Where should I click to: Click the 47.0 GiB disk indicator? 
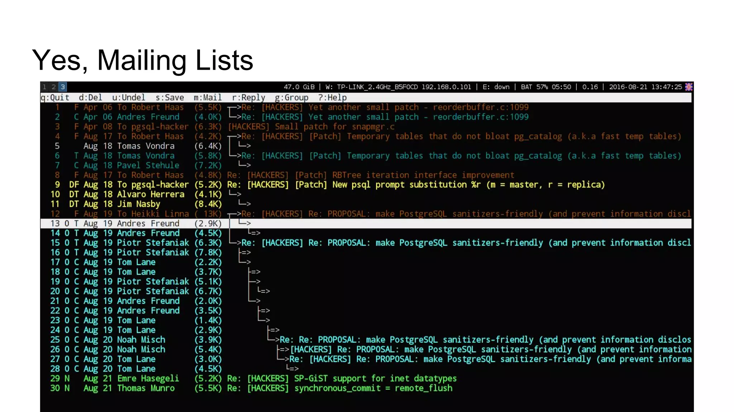299,87
